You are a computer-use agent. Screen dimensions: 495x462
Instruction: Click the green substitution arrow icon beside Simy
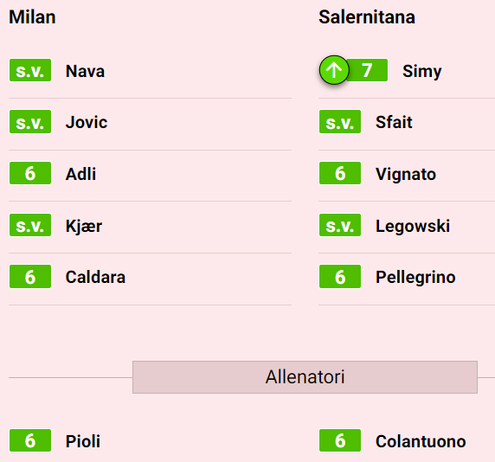[x=334, y=70]
